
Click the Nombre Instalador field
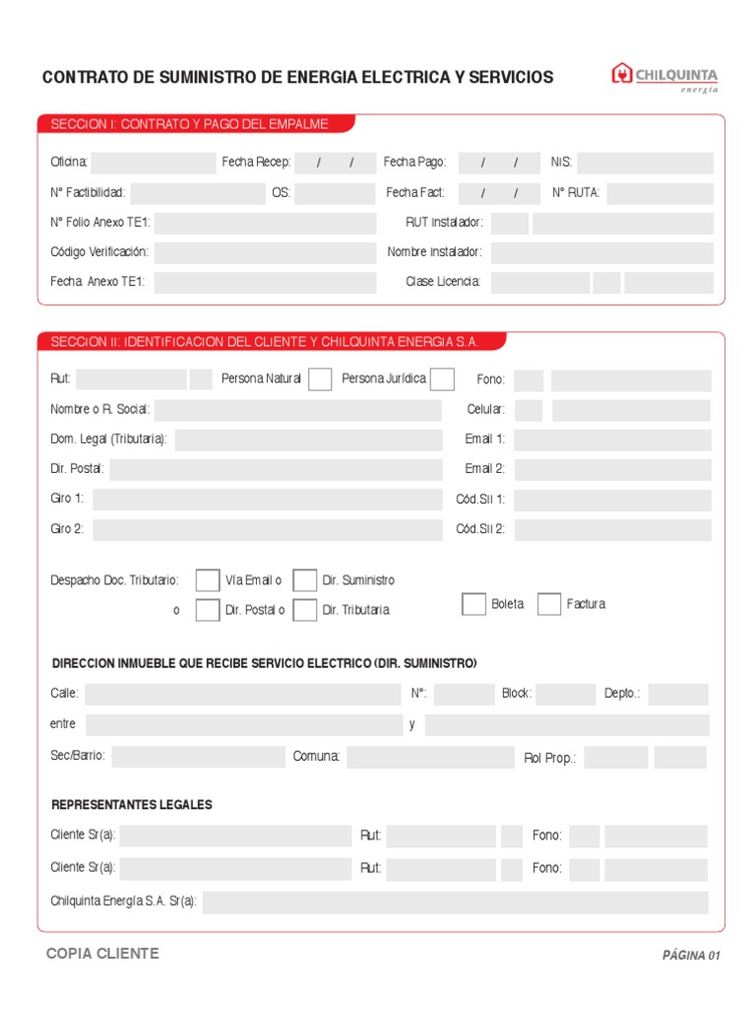(601, 253)
